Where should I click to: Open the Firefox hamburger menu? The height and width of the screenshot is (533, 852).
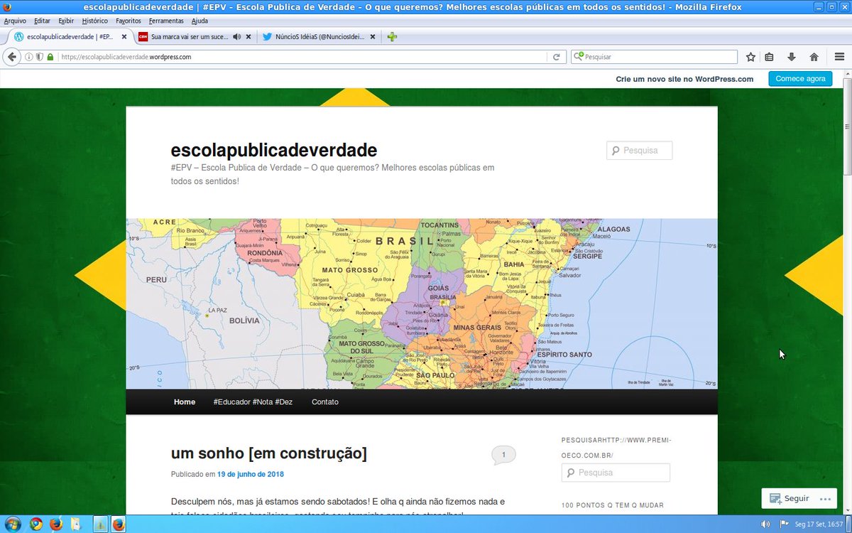point(839,57)
